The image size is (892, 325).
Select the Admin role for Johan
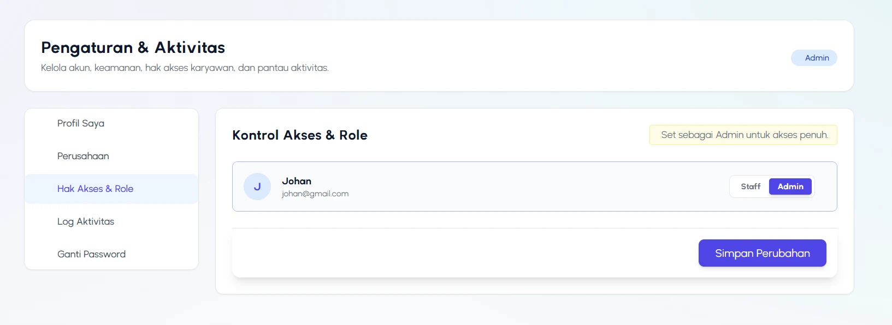(x=790, y=186)
